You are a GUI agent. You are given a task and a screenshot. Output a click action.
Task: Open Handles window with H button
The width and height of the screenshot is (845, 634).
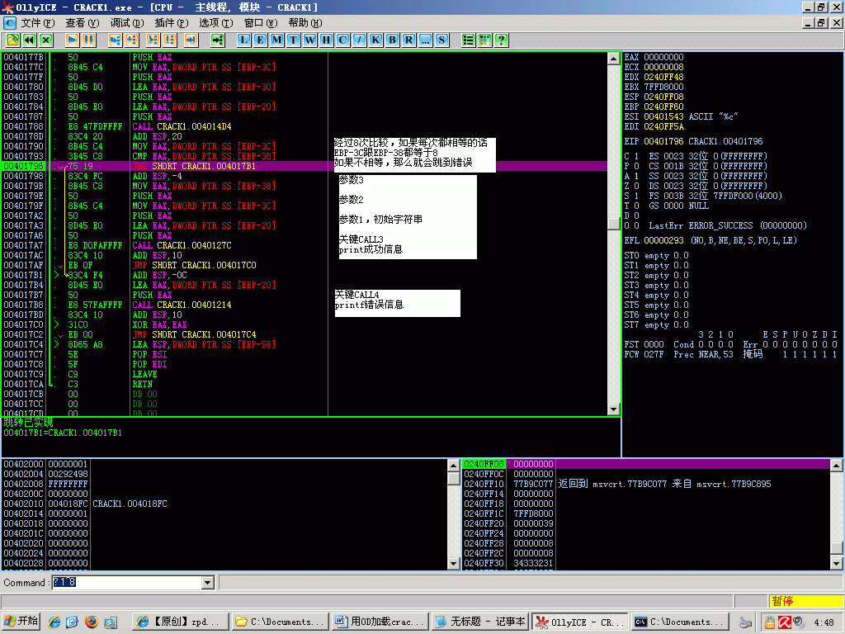(x=326, y=40)
